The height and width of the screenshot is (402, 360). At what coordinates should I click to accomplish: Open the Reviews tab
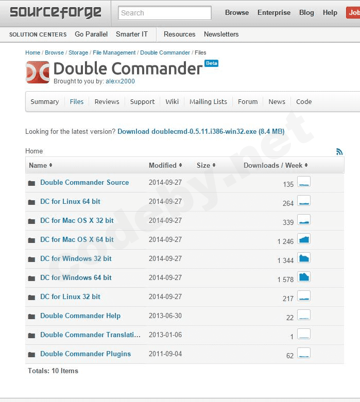pos(107,102)
